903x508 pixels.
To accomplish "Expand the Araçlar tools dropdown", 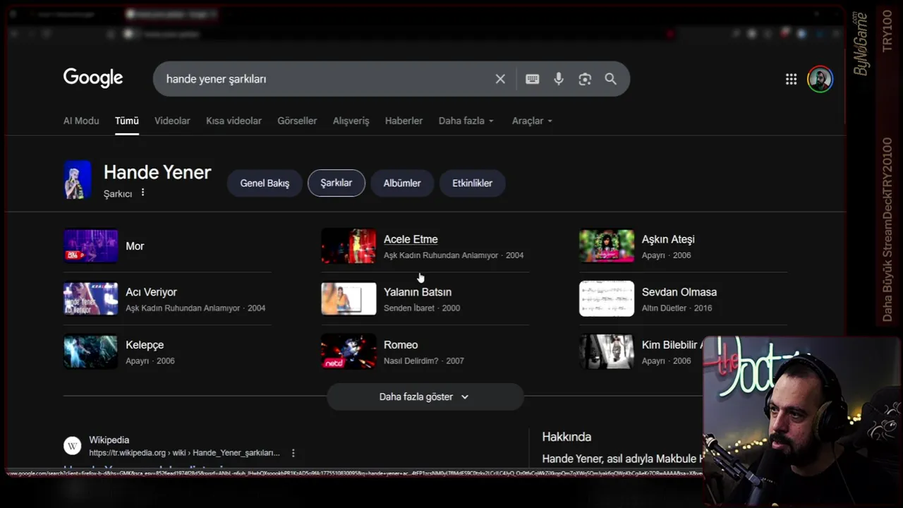I will [x=532, y=121].
